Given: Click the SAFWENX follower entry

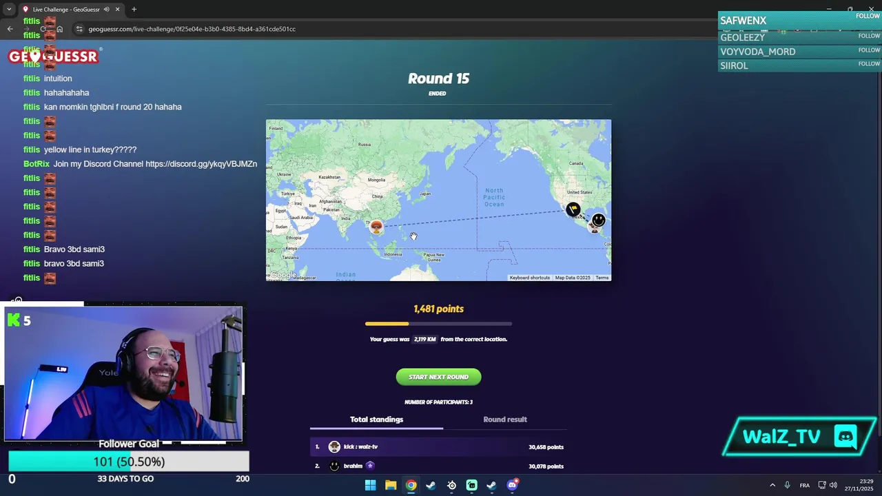Looking at the screenshot, I should pyautogui.click(x=799, y=21).
